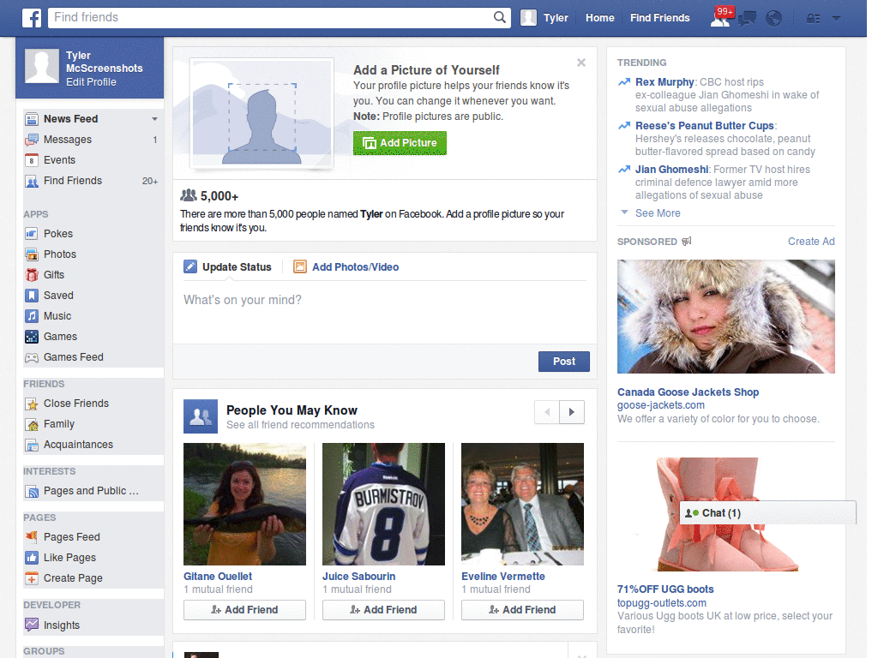Dismiss the Add a Picture of Yourself card

tap(581, 63)
